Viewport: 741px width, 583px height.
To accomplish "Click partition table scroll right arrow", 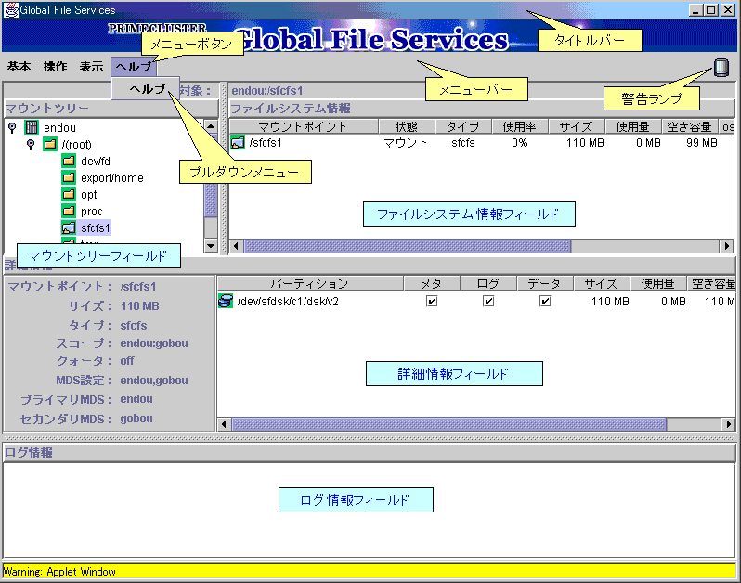I will [728, 424].
